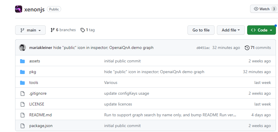
Task: Click the xenonjs repository avatar icon
Action: coord(19,9)
